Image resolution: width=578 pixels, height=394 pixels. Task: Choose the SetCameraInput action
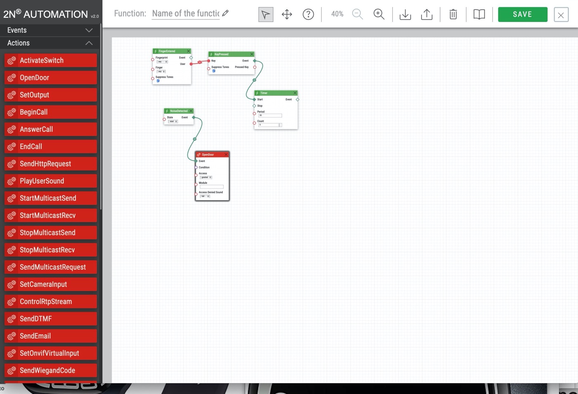point(51,284)
